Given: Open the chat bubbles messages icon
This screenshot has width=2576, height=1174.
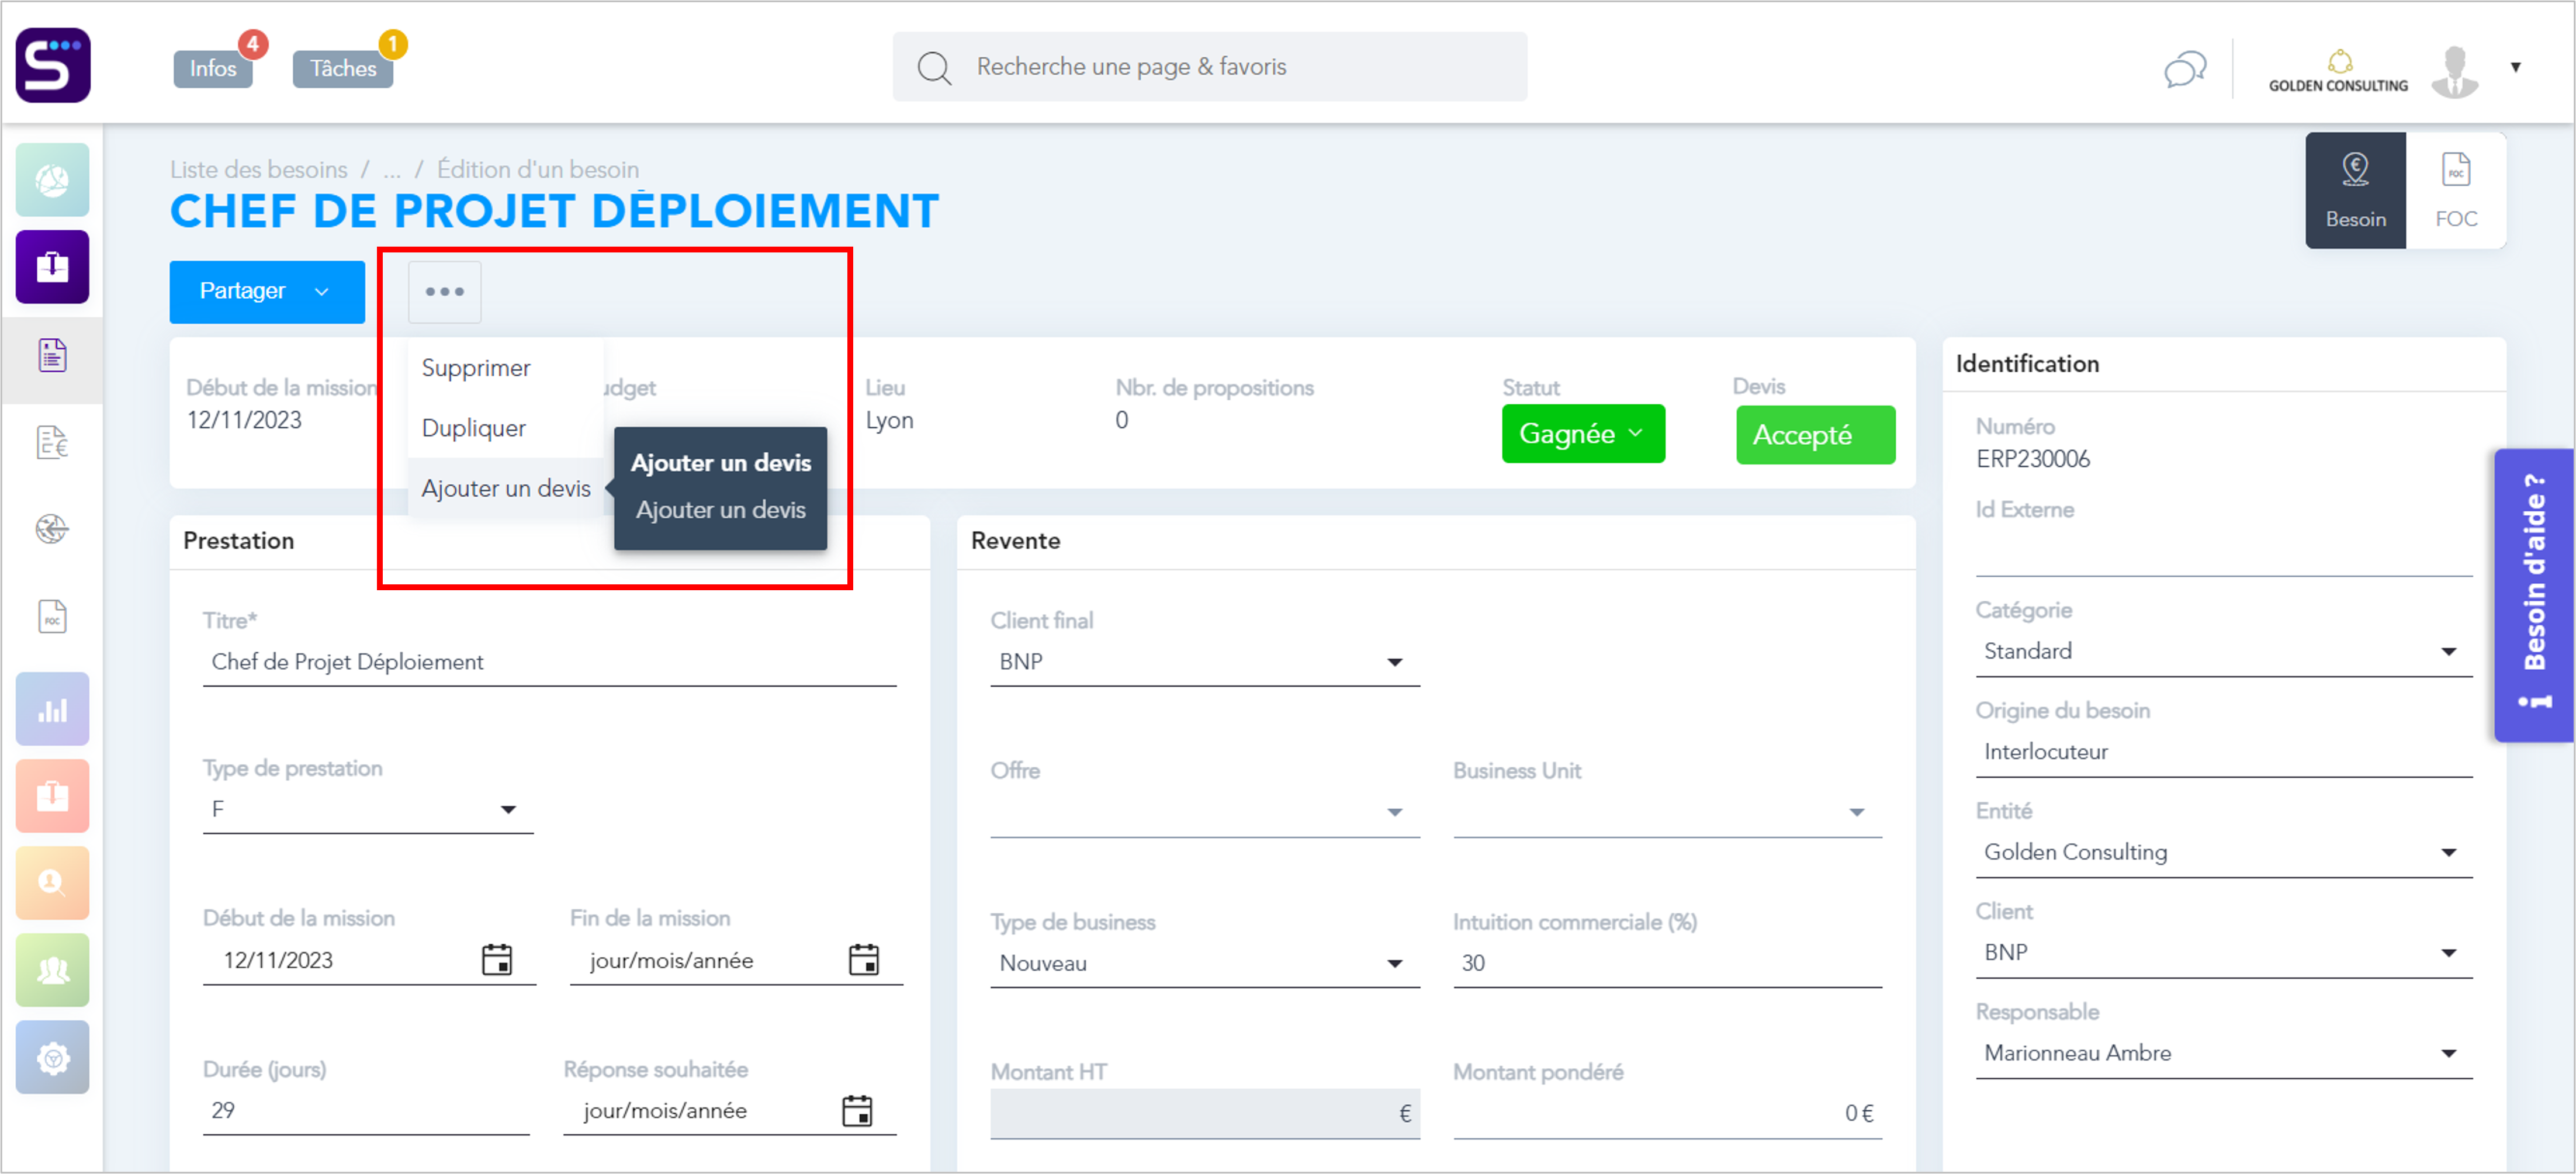Looking at the screenshot, I should pos(2185,69).
